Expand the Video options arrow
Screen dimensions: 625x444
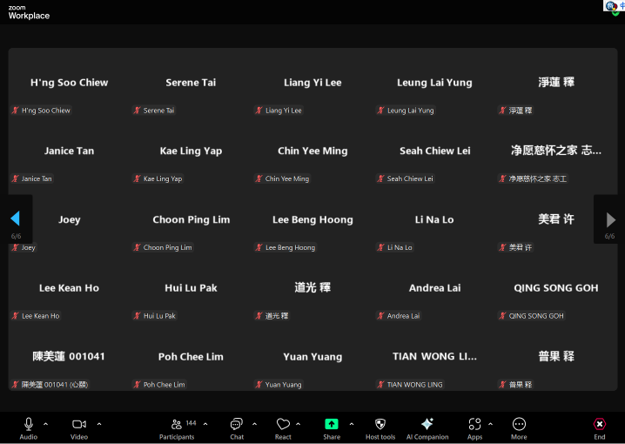[99, 424]
